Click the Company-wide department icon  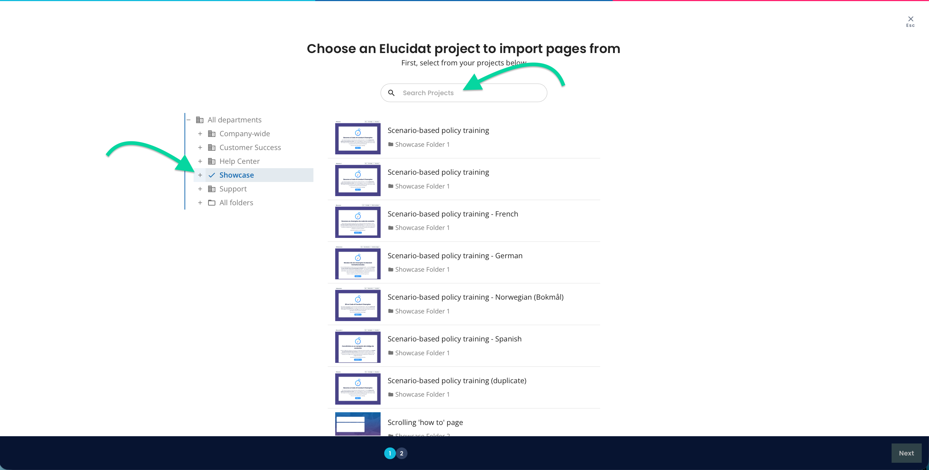point(212,134)
